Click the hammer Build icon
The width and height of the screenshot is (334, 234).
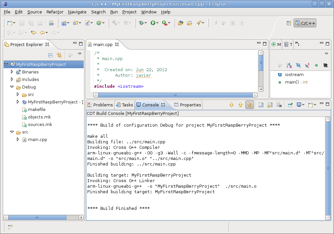[114, 23]
